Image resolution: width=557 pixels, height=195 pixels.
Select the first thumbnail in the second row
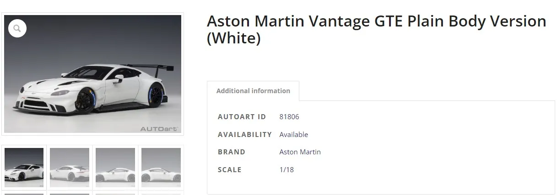[24, 194]
